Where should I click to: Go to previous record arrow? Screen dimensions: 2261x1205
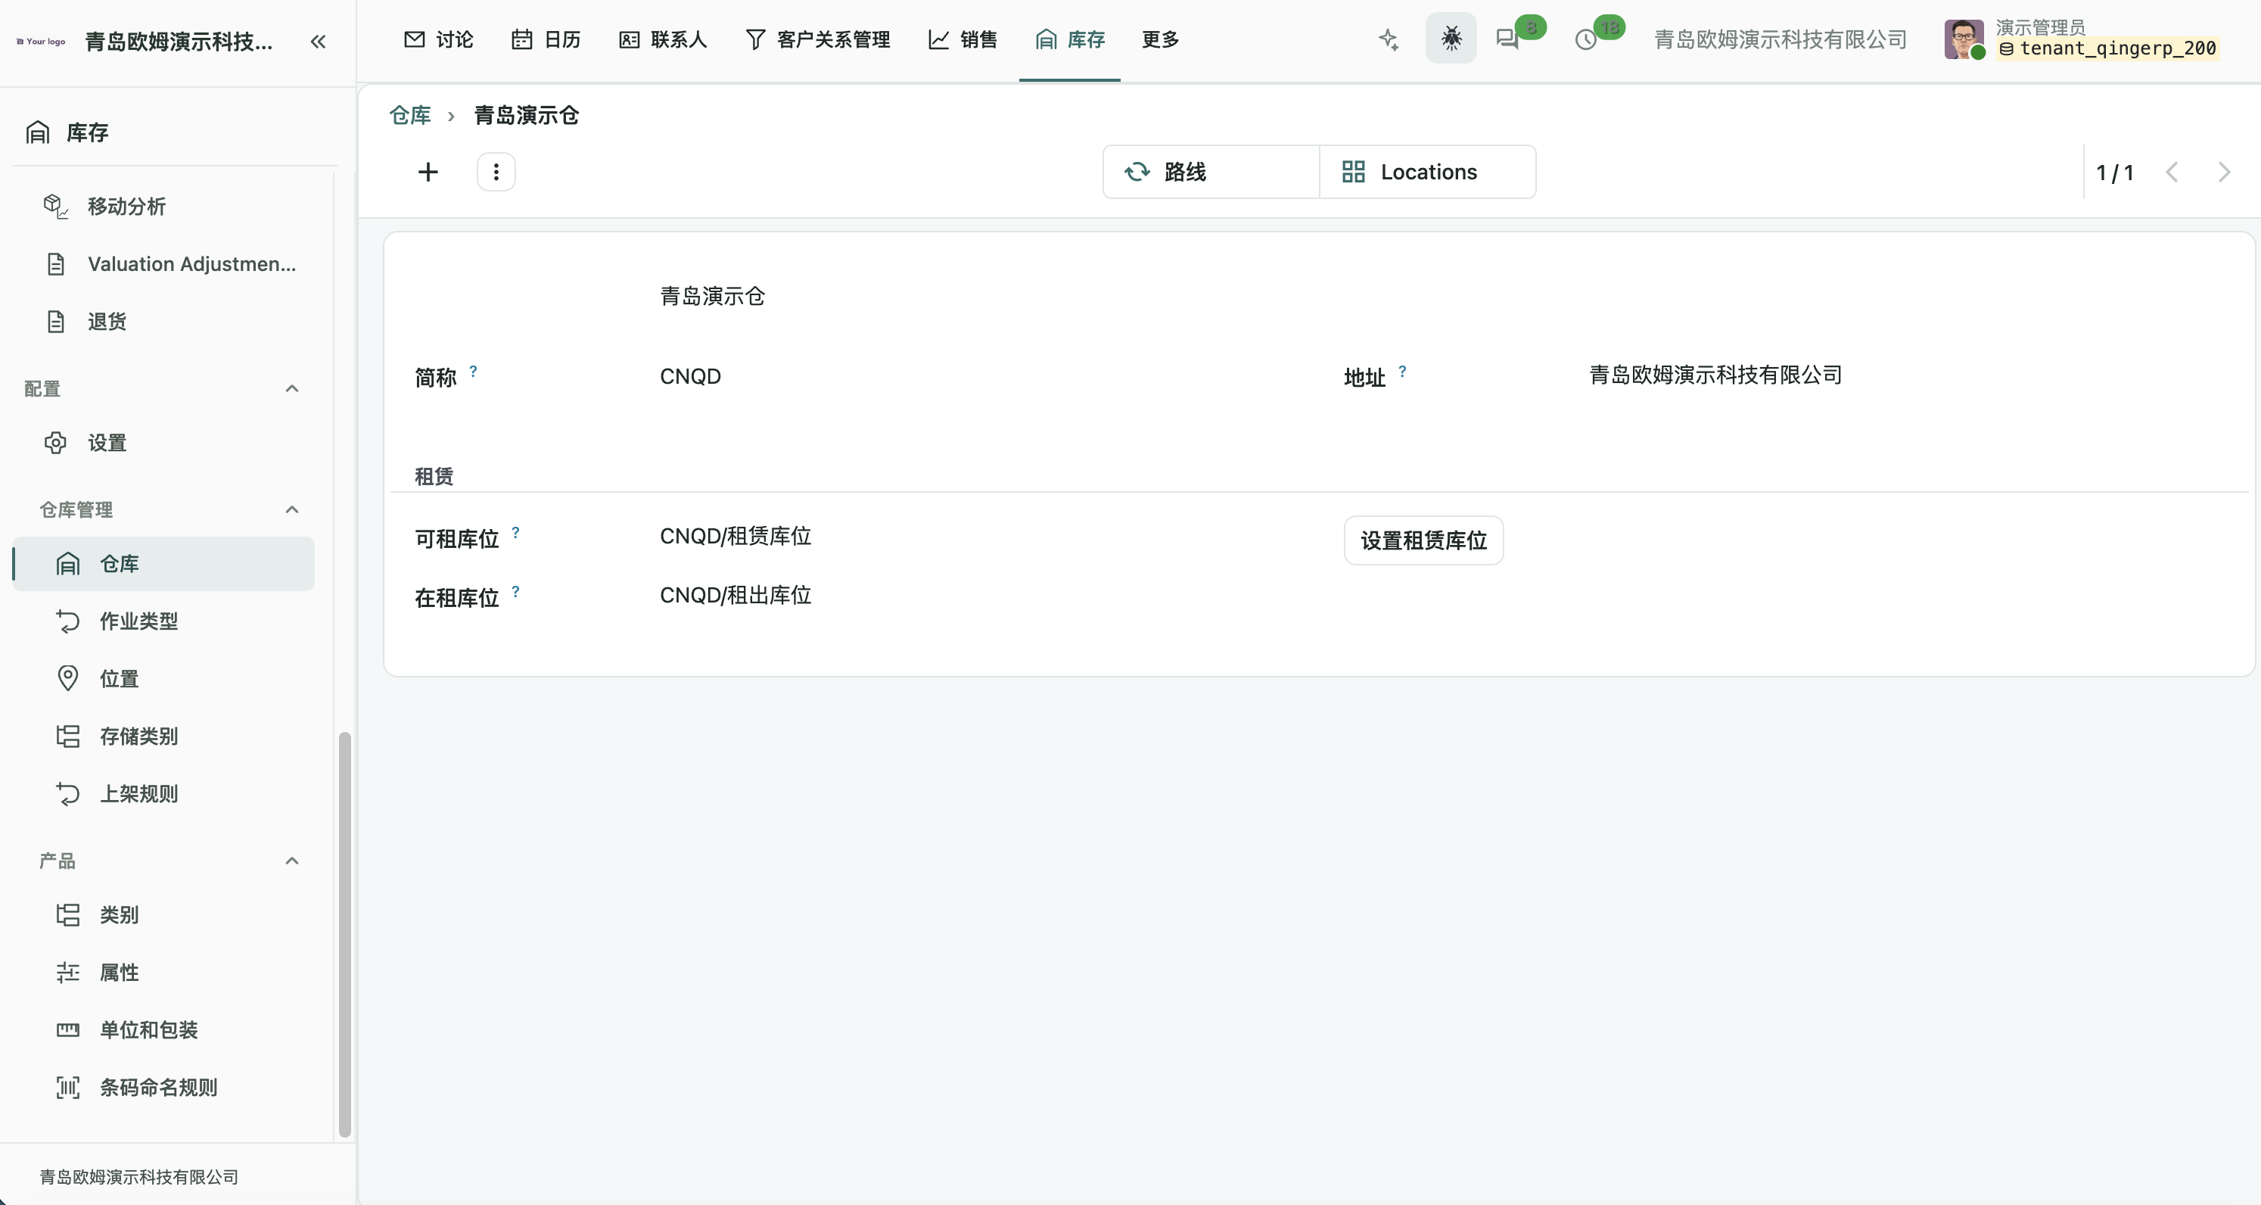point(2172,172)
